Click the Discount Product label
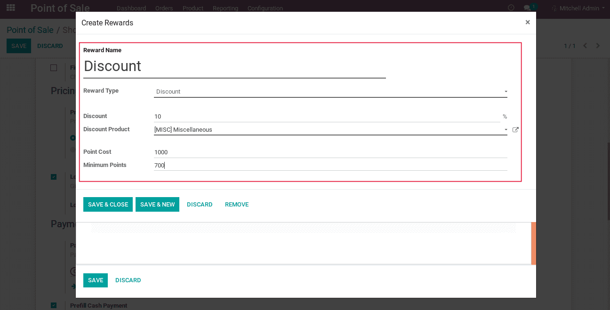 (106, 129)
